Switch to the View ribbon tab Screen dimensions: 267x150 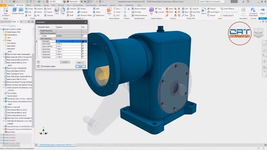pos(68,5)
